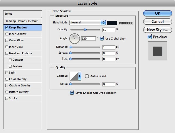Click the Noise slider handle
The height and width of the screenshot is (133, 175).
(x=70, y=84)
